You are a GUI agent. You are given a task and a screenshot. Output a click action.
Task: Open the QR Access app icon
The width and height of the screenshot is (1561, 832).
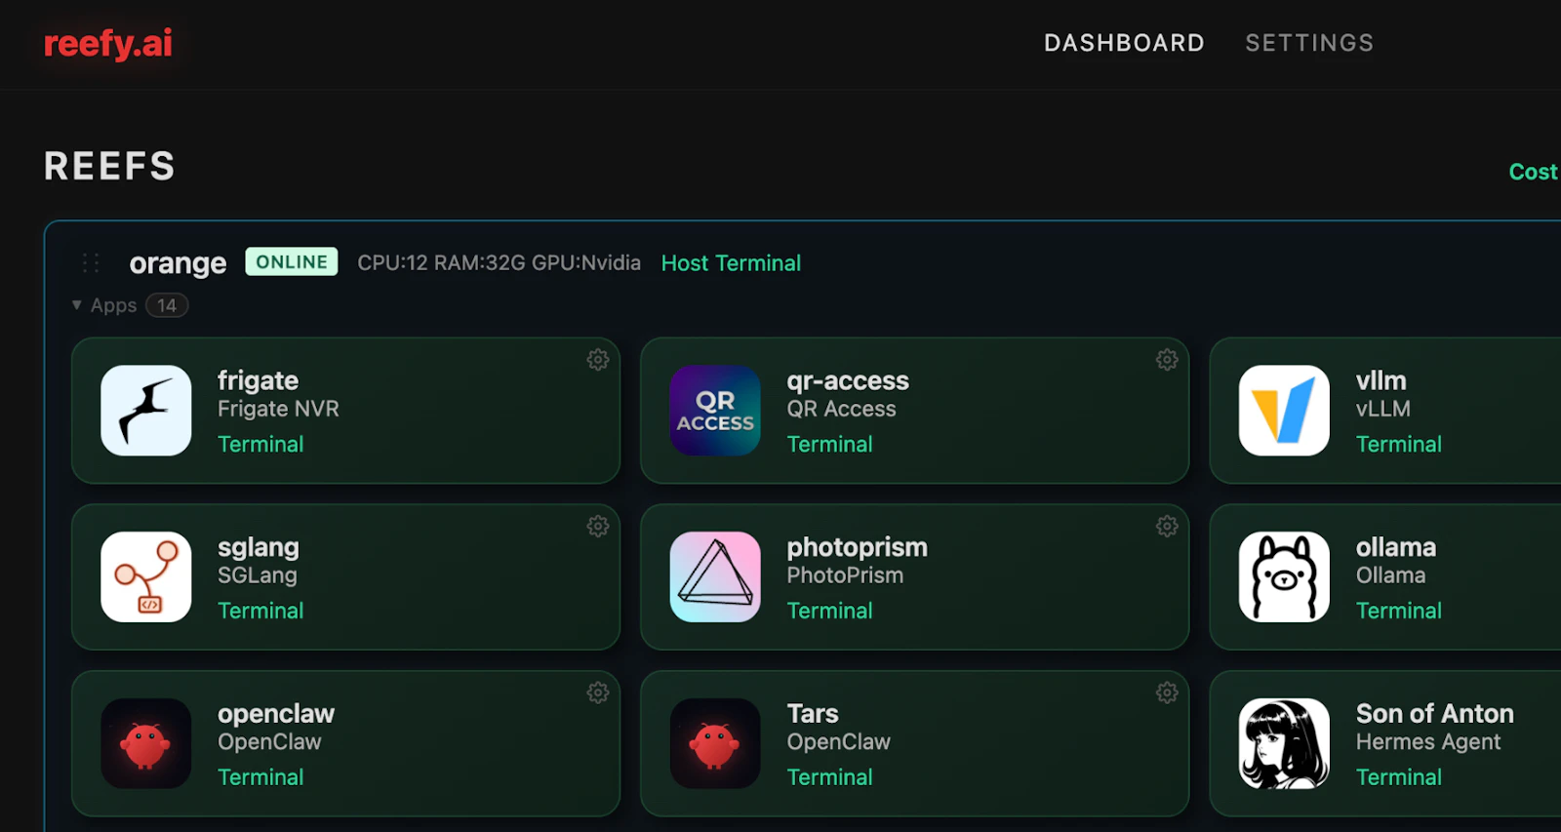[x=715, y=411]
